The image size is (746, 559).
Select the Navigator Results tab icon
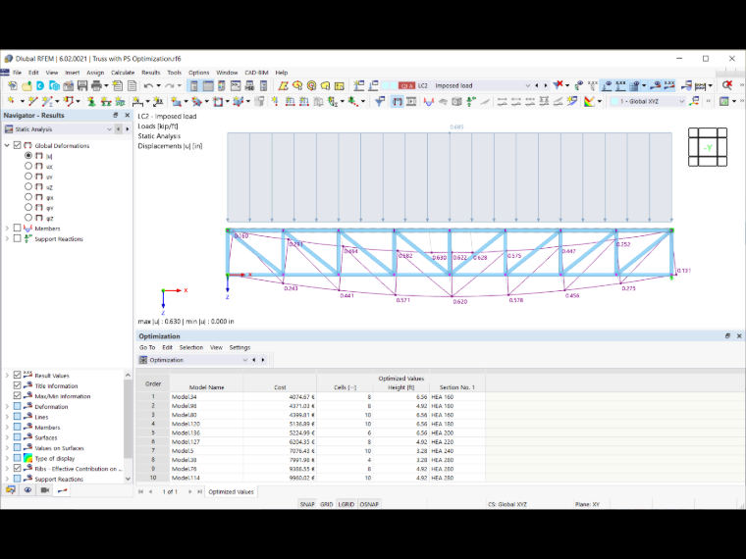[62, 490]
